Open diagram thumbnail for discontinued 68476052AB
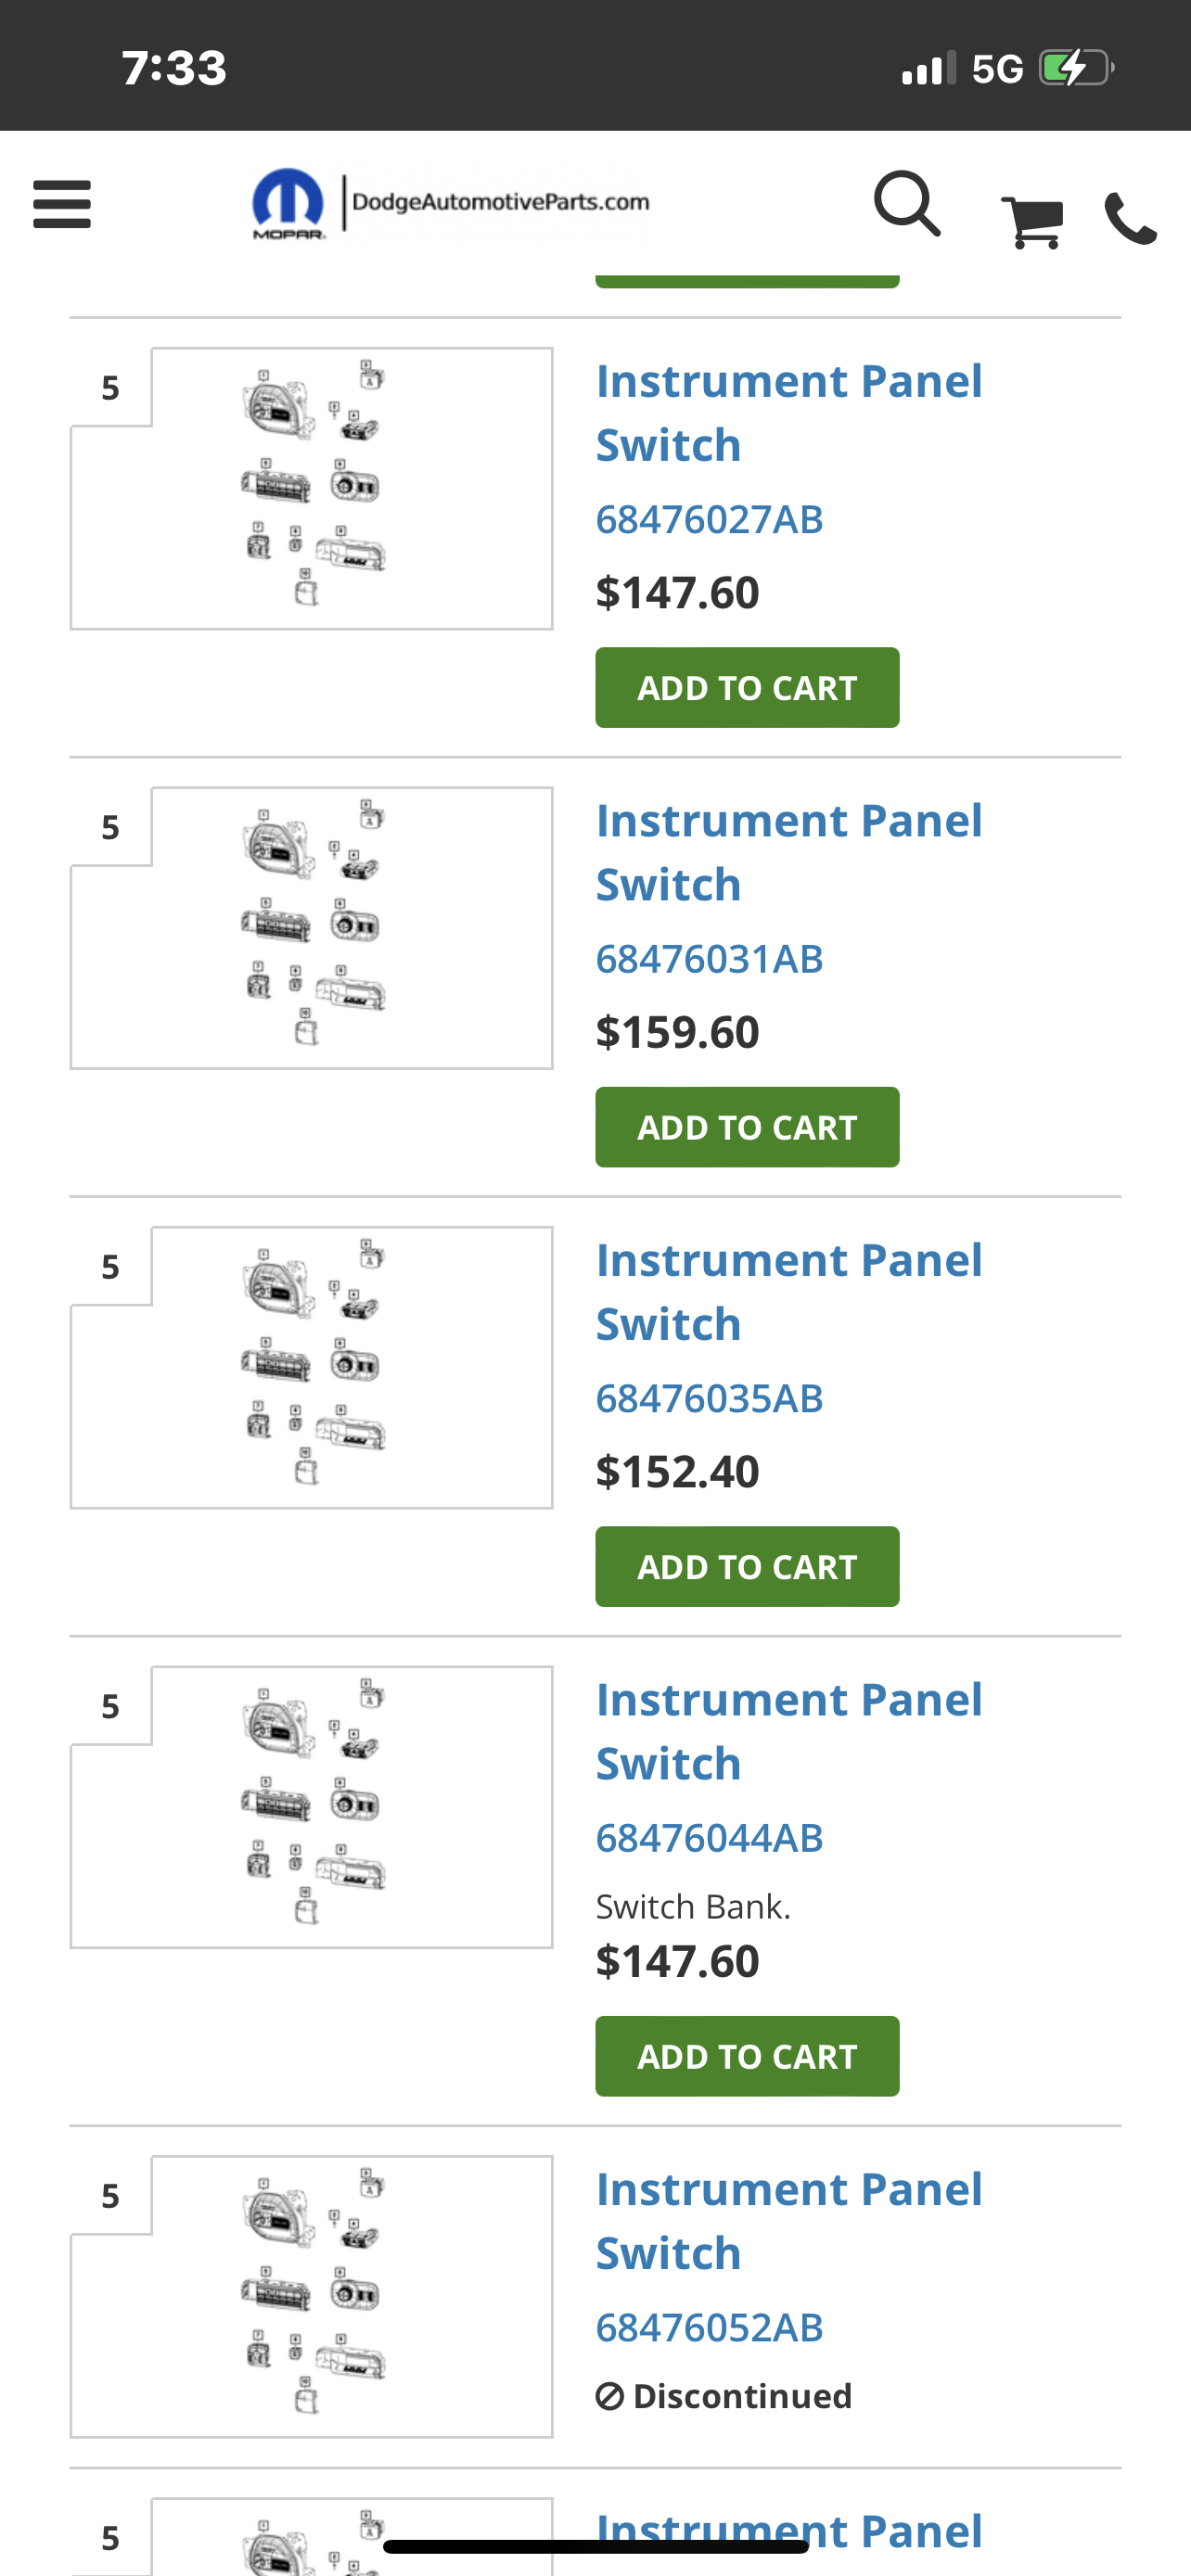Viewport: 1191px width, 2576px height. [312, 2296]
